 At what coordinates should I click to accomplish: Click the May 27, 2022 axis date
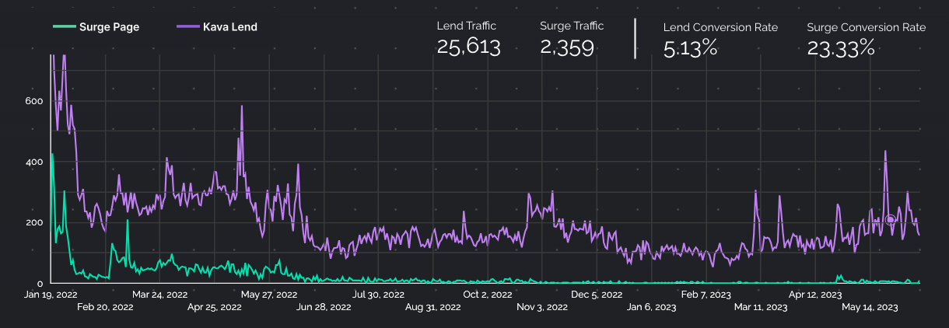click(269, 295)
